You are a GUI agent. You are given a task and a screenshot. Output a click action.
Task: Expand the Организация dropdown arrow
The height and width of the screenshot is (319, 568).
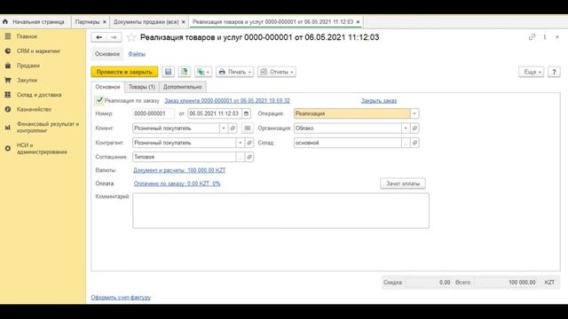pyautogui.click(x=406, y=128)
